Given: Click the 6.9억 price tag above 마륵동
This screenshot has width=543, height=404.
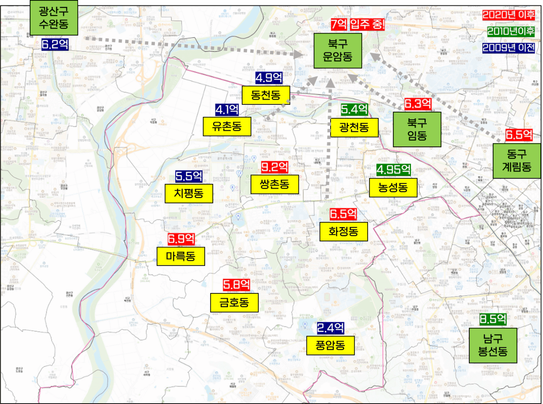Looking at the screenshot, I should click(x=181, y=239).
